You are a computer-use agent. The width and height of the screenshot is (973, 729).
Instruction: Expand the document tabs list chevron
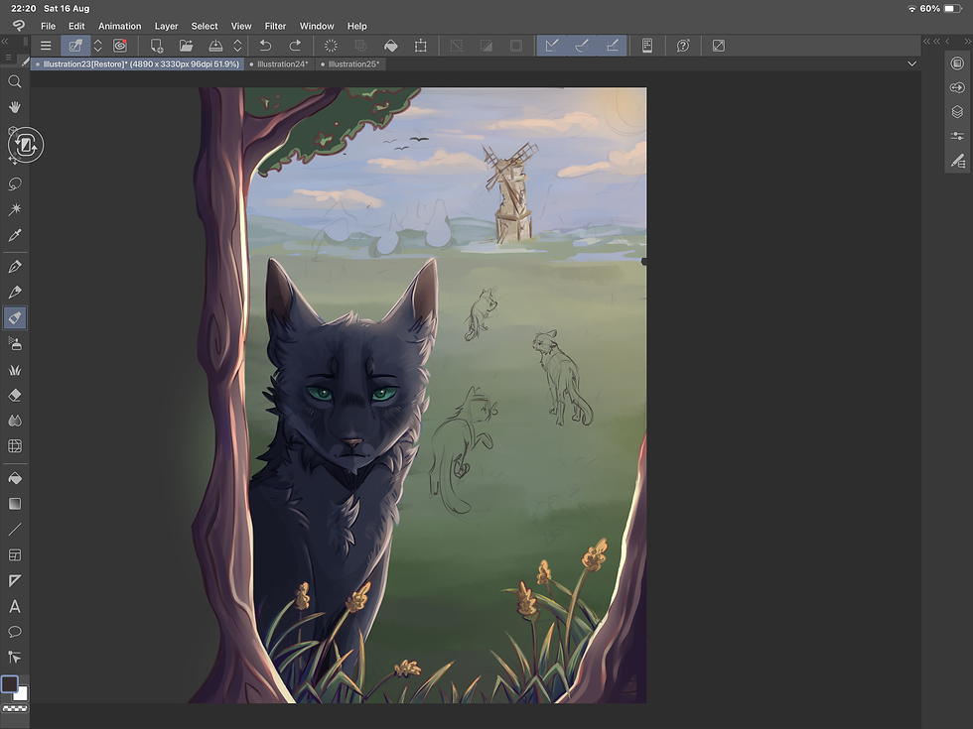912,63
